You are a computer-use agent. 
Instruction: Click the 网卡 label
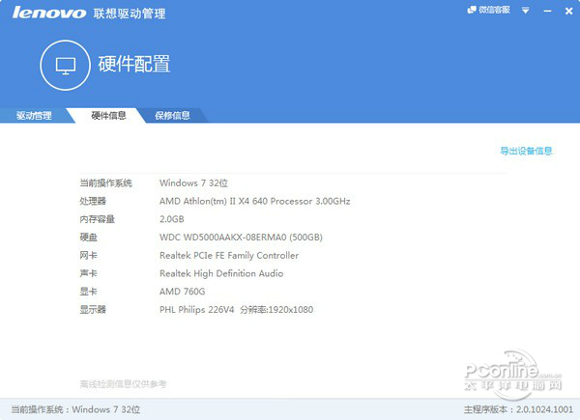(88, 256)
